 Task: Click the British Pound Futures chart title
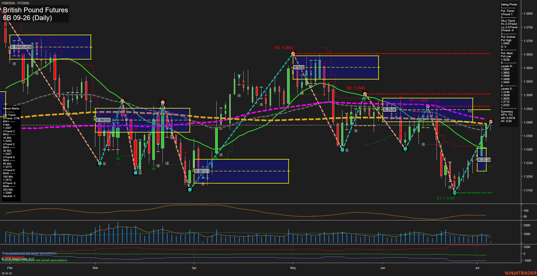[x=36, y=10]
